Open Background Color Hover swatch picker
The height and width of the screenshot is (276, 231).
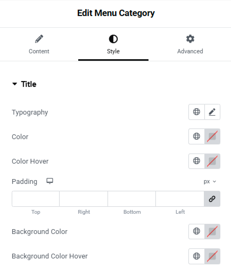coord(212,256)
